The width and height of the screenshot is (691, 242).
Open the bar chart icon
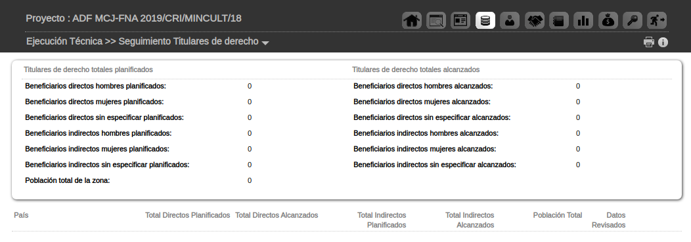583,21
